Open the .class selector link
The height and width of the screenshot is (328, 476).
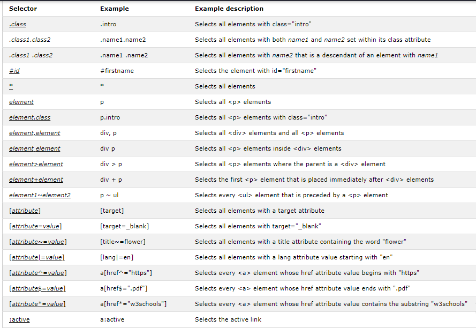[18, 24]
